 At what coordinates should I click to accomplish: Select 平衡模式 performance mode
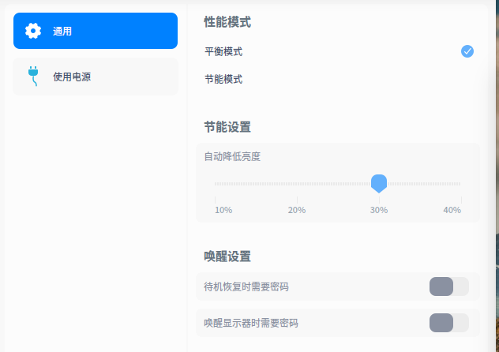(223, 51)
